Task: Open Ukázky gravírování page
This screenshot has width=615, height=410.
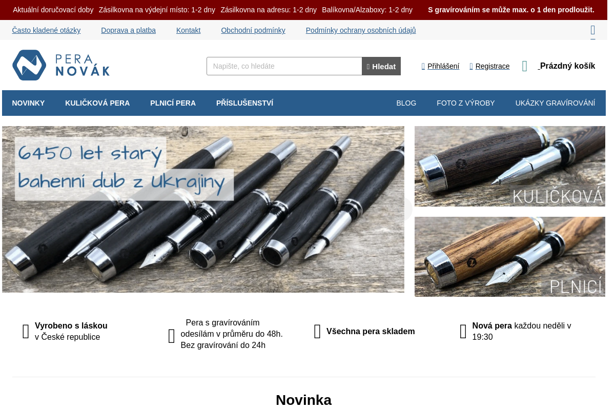Action: tap(555, 103)
